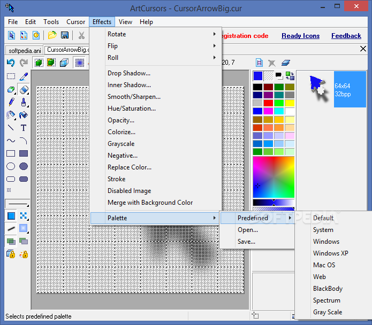Image resolution: width=372 pixels, height=325 pixels.
Task: Open the View menu
Action: click(125, 22)
